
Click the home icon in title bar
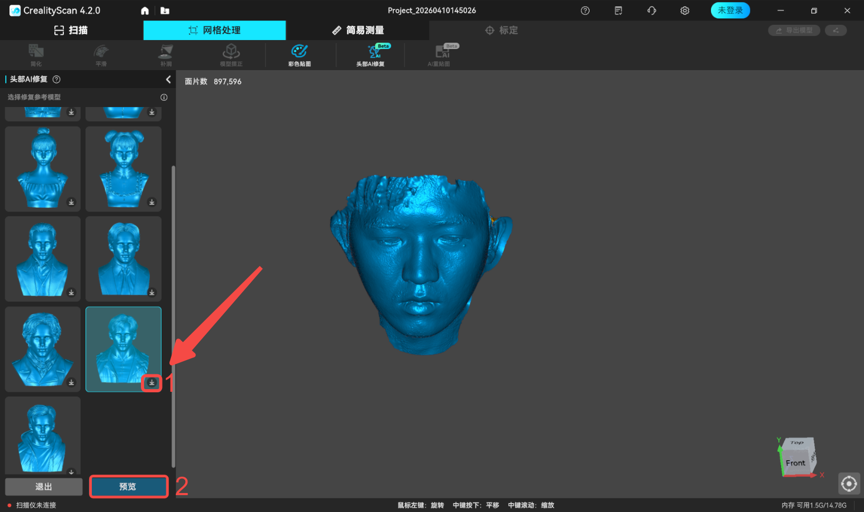(145, 11)
